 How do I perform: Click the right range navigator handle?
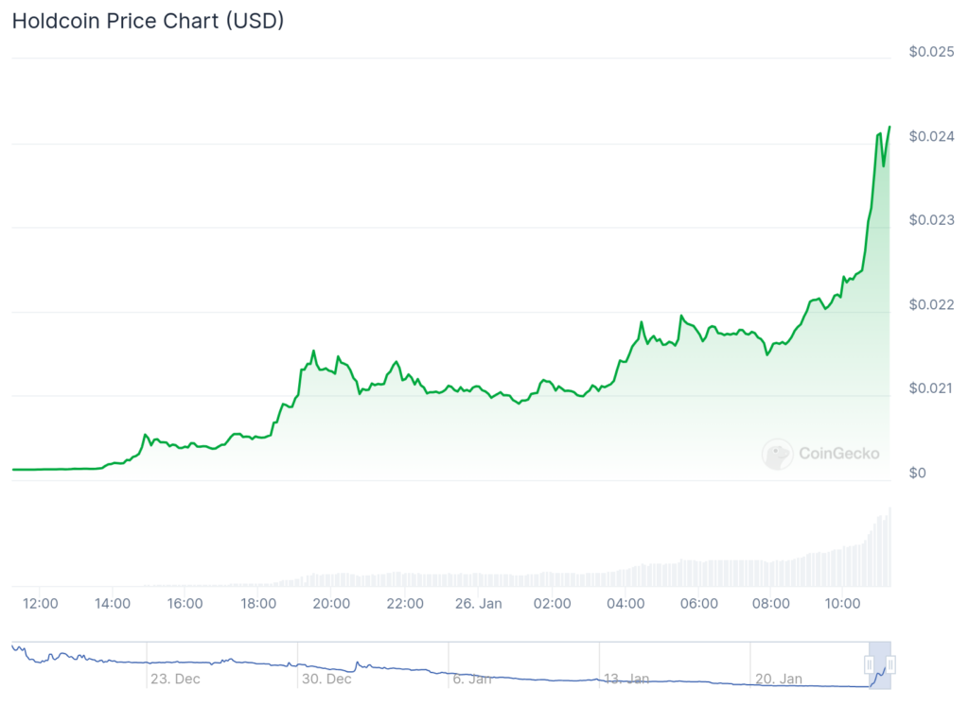tap(890, 665)
